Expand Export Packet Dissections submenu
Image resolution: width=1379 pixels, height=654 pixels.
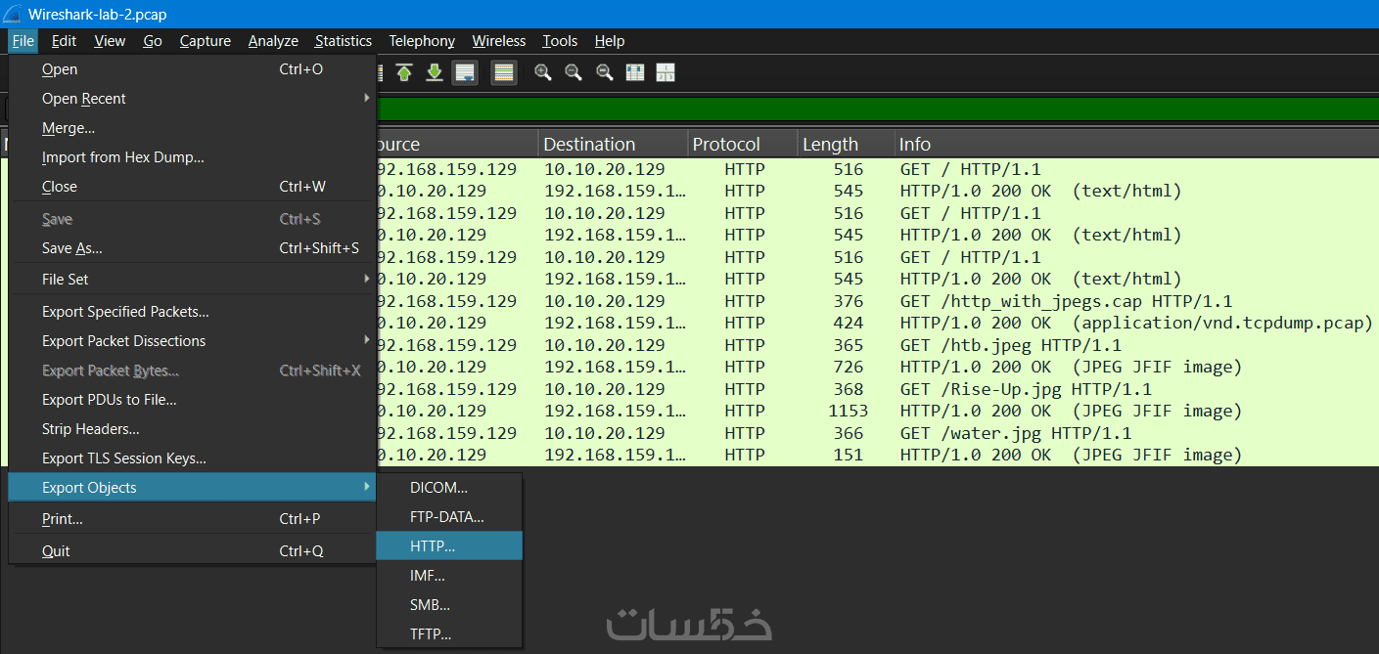(192, 341)
